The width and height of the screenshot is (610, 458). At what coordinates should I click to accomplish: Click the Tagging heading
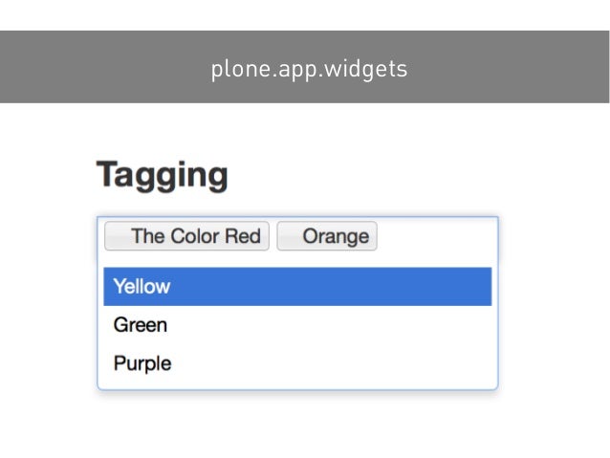pos(162,176)
